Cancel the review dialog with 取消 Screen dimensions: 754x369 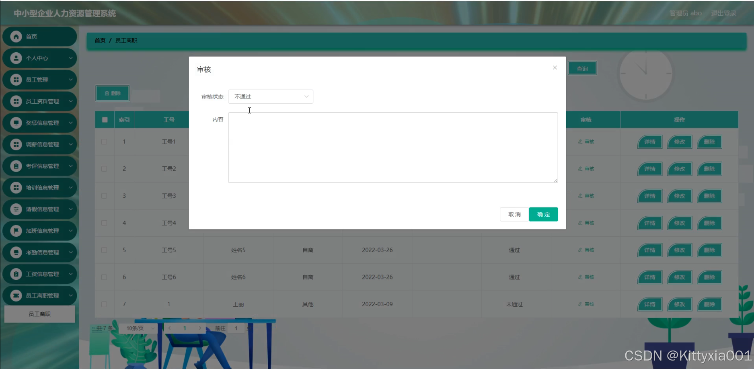click(x=514, y=214)
